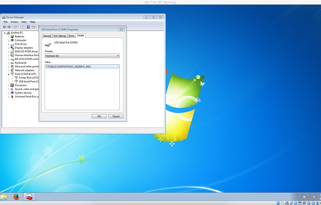Image resolution: width=321 pixels, height=205 pixels.
Task: Click the VirtualBox display status icon
Action: tap(300, 203)
